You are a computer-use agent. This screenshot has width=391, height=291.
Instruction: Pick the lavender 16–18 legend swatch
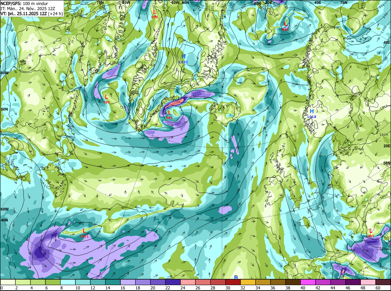[128, 282]
